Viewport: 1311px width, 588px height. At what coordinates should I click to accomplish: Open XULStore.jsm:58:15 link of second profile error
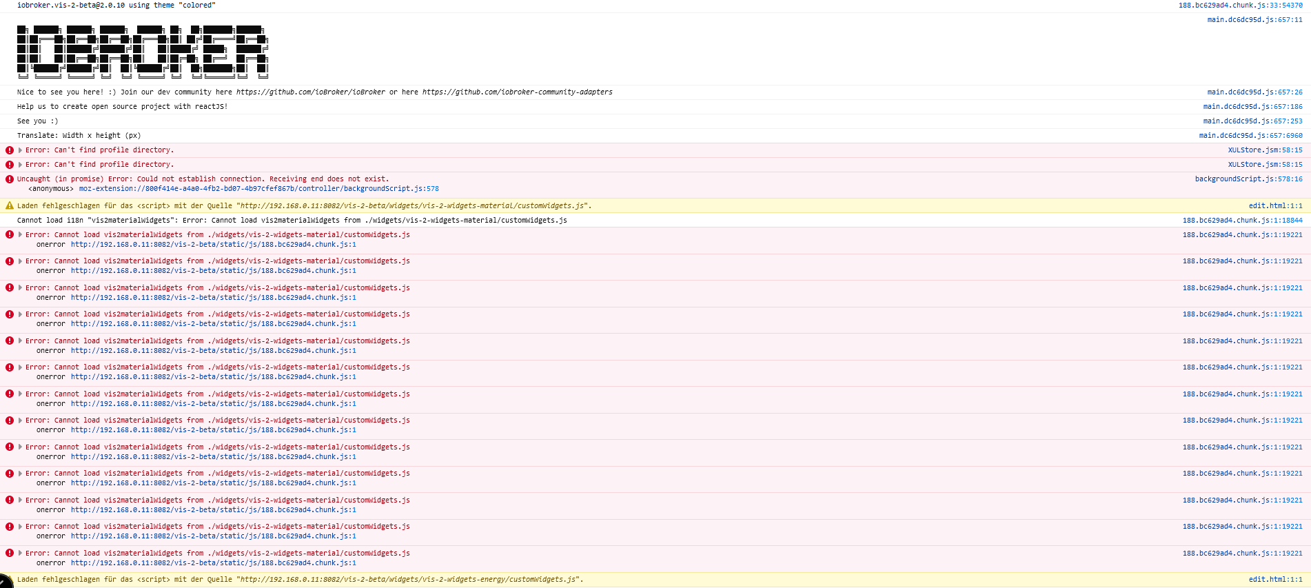1265,165
